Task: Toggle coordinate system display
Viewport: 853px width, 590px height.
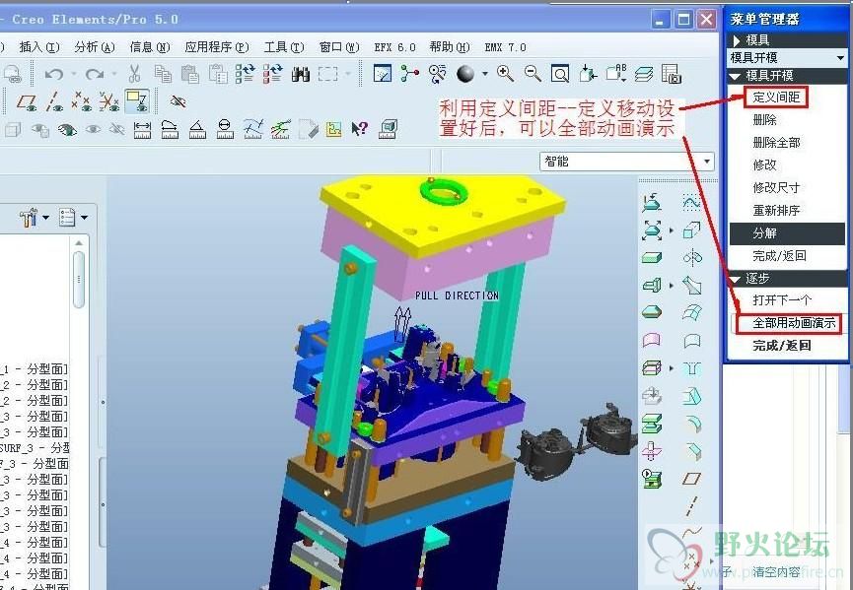Action: [108, 101]
